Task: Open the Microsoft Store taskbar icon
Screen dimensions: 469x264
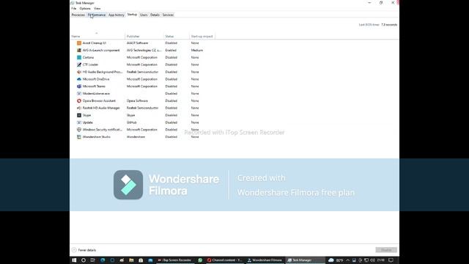Action: [141, 260]
